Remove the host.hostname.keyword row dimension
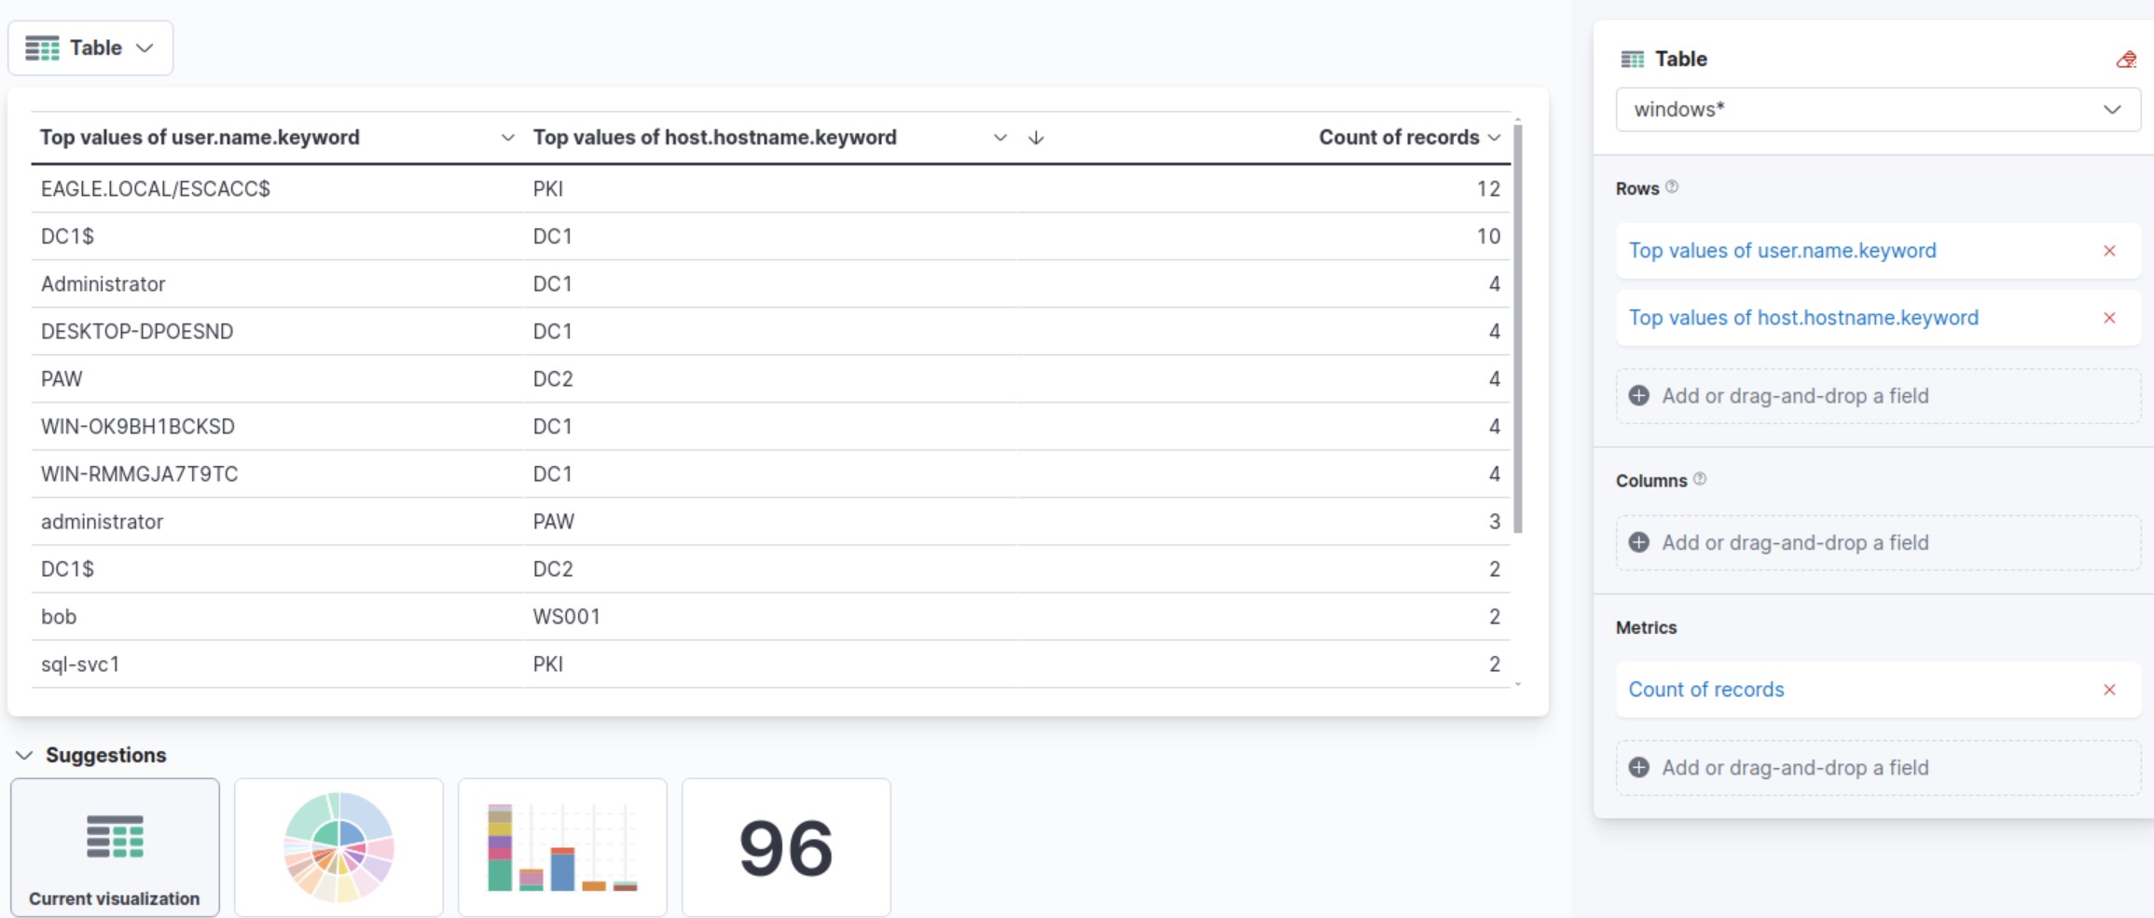This screenshot has height=918, width=2154. [2109, 318]
